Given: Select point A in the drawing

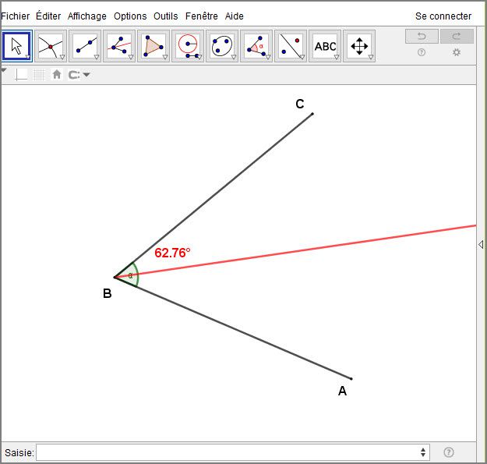Looking at the screenshot, I should pyautogui.click(x=351, y=379).
